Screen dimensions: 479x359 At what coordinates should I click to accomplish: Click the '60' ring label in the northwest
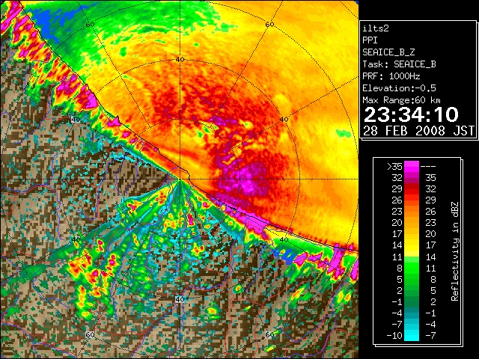[x=90, y=24]
